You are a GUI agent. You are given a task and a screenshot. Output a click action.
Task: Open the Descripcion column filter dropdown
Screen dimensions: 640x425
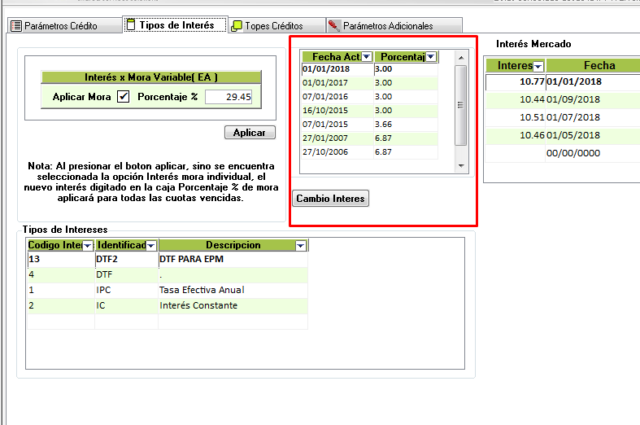point(301,245)
